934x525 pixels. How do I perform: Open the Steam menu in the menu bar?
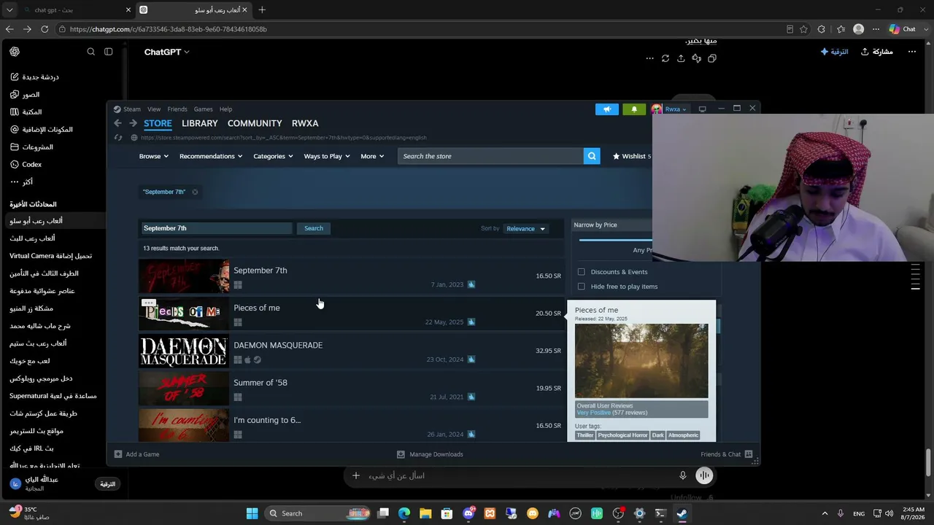[132, 109]
